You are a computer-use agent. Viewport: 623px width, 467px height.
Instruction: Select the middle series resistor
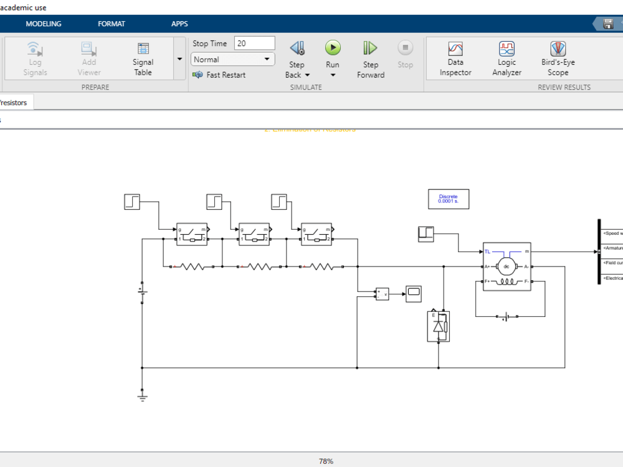pyautogui.click(x=259, y=267)
